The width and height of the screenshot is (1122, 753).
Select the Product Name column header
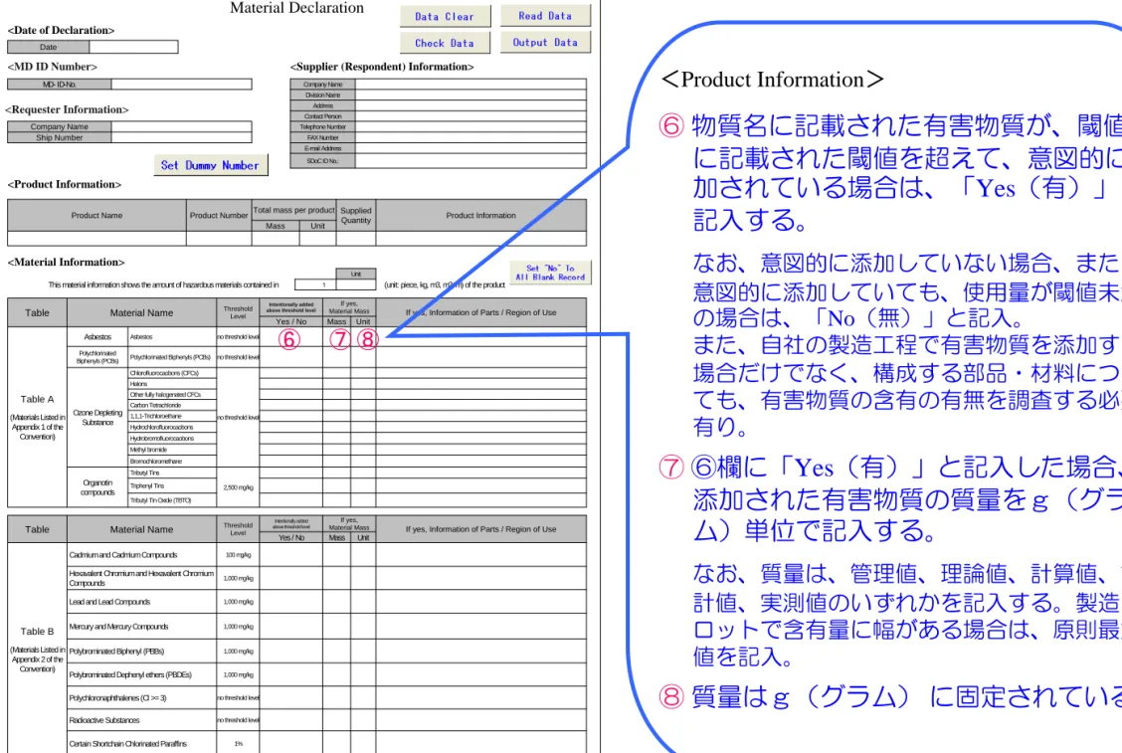(96, 216)
